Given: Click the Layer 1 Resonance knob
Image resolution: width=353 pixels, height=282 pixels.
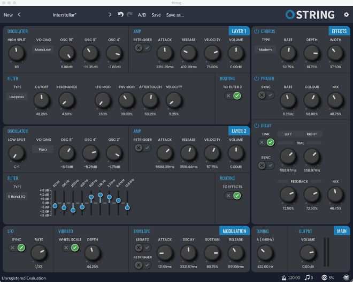Looking at the screenshot, I should 67,100.
